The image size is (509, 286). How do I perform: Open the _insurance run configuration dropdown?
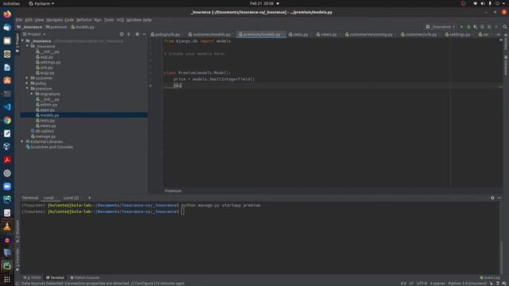coord(441,27)
